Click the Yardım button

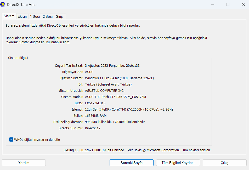tap(24, 163)
